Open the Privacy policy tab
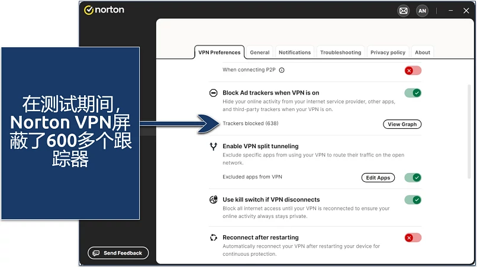This screenshot has width=477, height=267. (x=388, y=52)
